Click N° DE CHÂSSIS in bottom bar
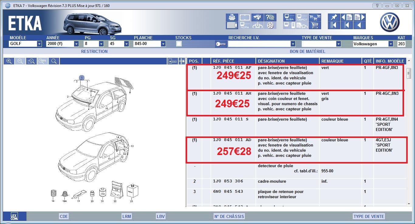The width and height of the screenshot is (415, 224). [x=229, y=216]
